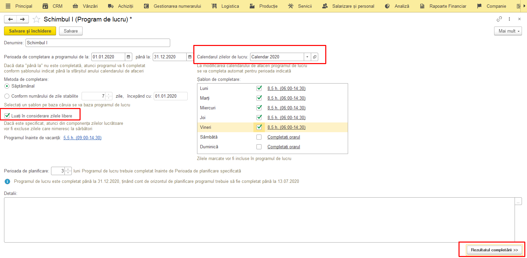Uncheck the Joi checkbox

259,117
